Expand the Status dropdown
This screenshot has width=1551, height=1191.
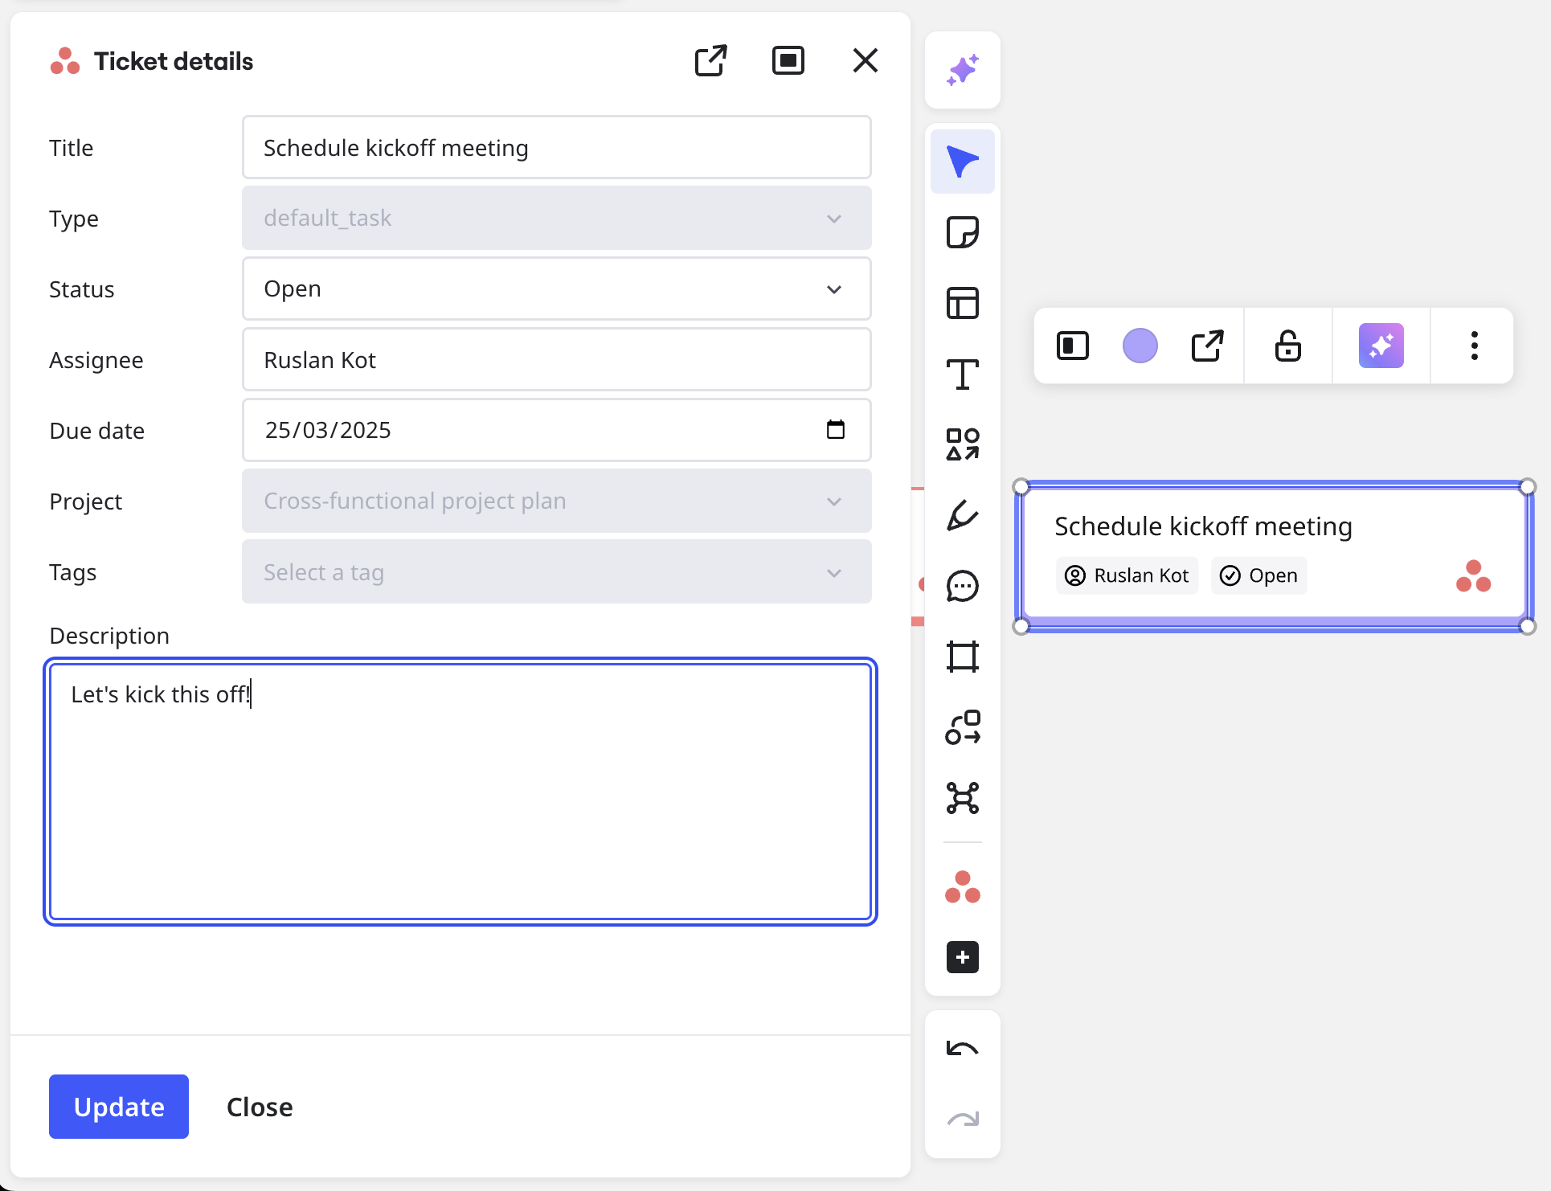556,289
